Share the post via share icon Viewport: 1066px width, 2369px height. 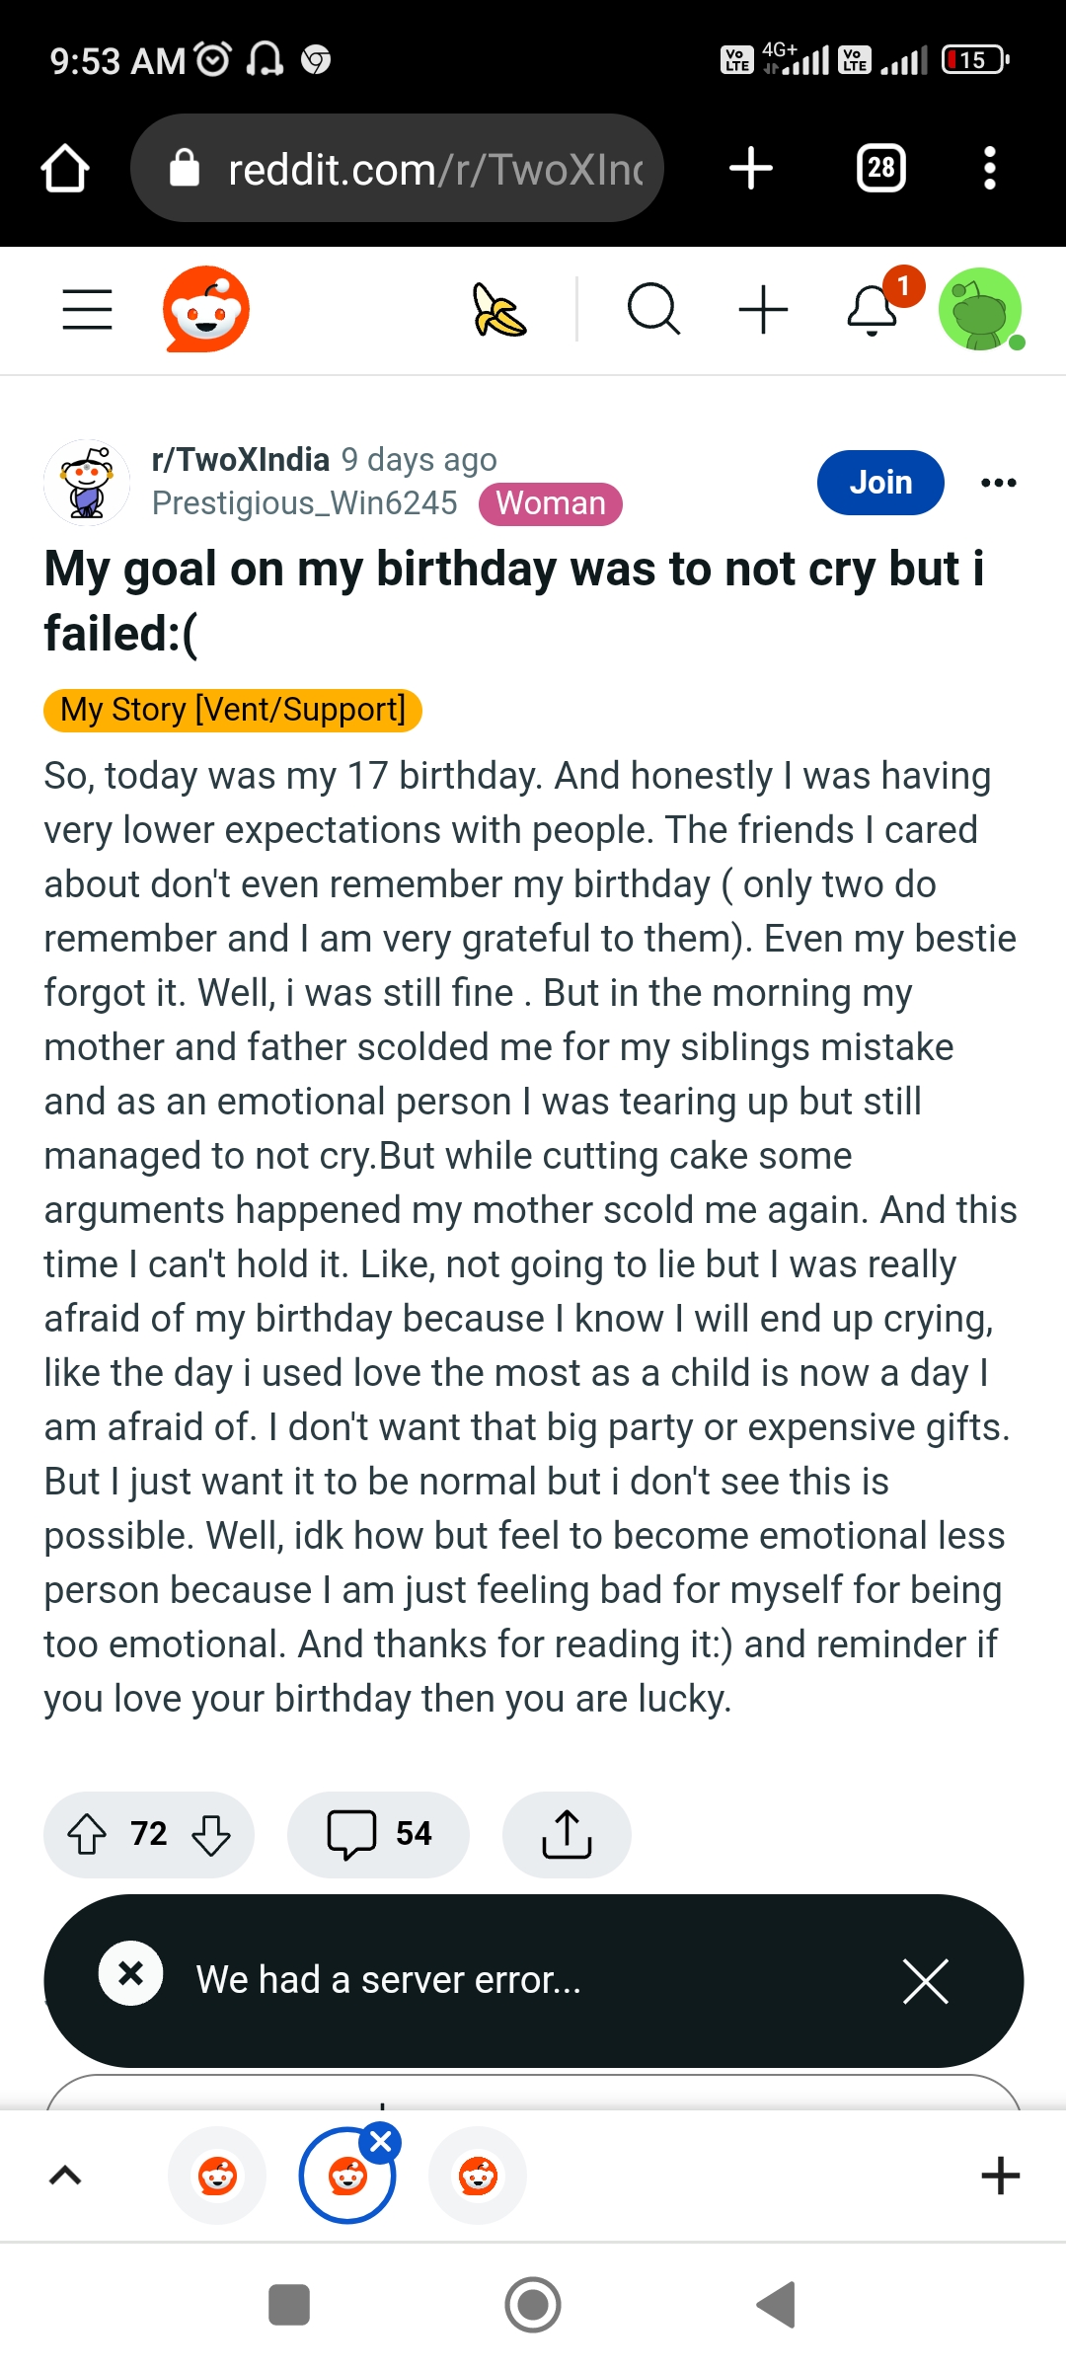point(567,1834)
